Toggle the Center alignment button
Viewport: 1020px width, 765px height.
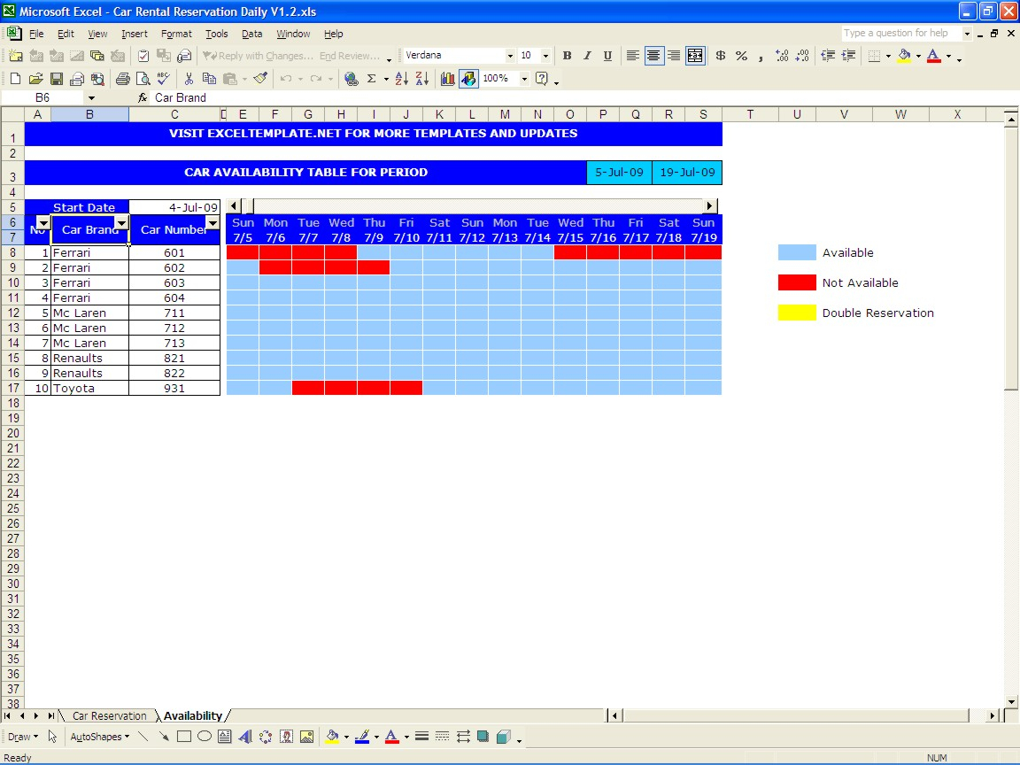point(653,56)
